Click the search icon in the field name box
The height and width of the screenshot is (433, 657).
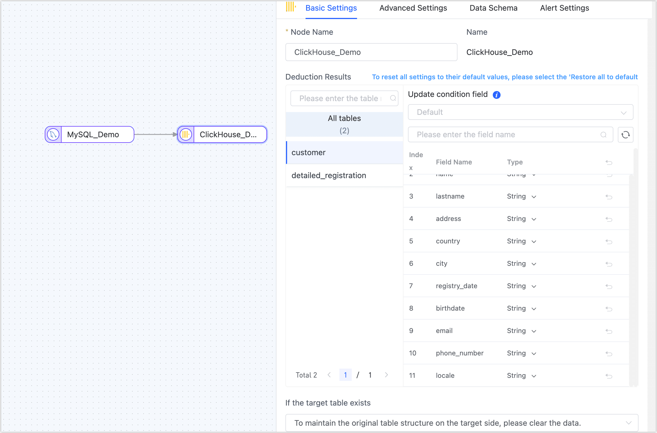[603, 135]
